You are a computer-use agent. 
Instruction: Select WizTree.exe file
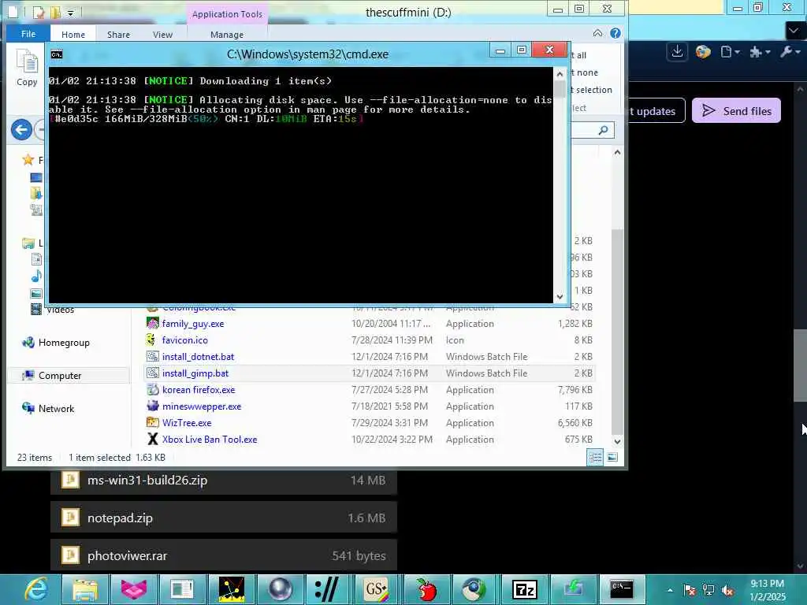point(187,423)
